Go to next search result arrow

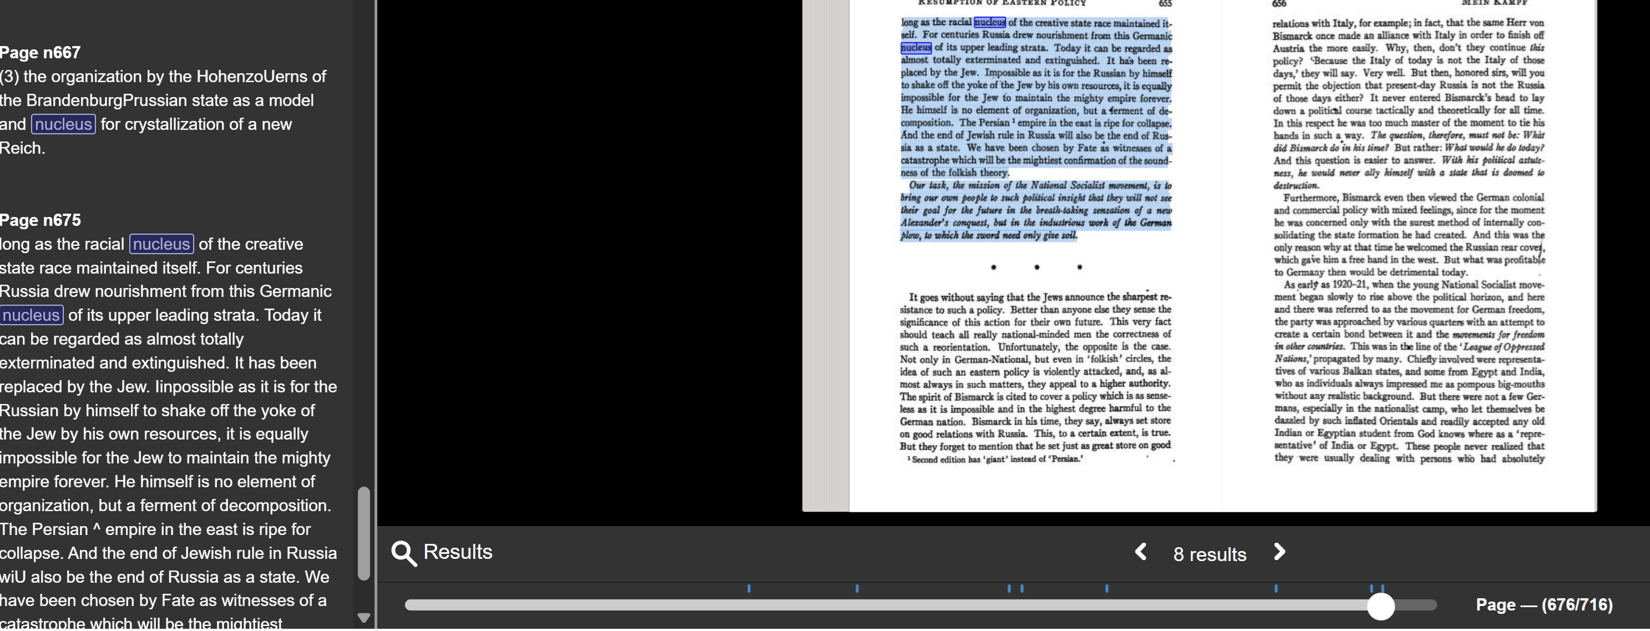click(x=1279, y=552)
